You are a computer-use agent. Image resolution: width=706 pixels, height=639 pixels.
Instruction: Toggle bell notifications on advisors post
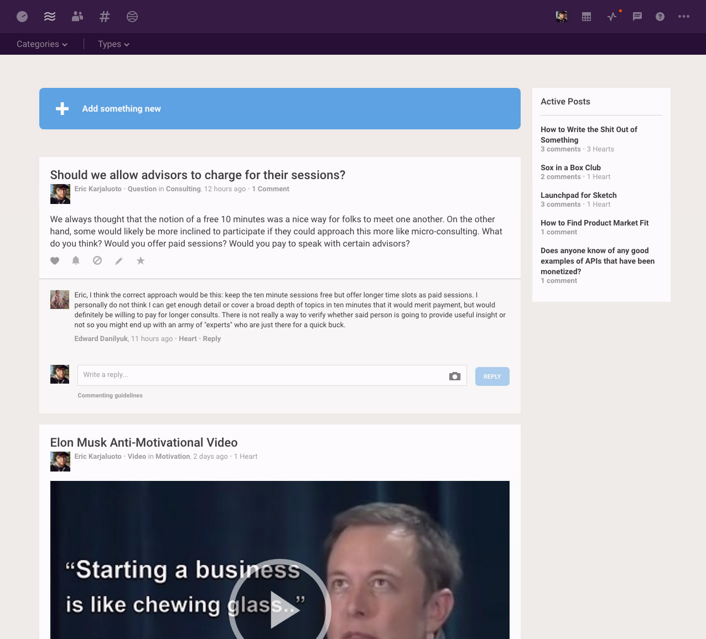coord(76,260)
